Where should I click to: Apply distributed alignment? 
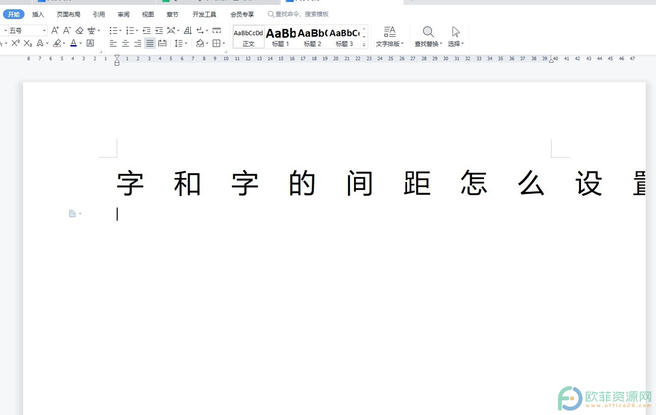pos(162,43)
